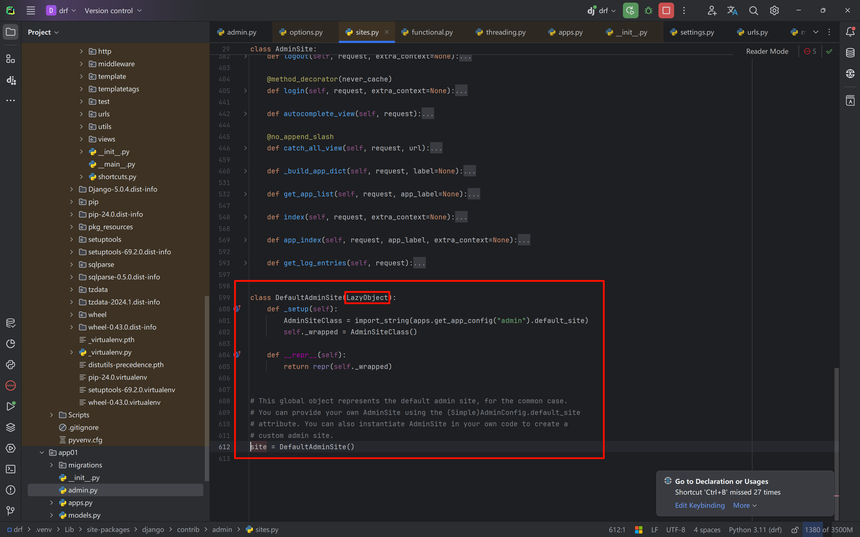The height and width of the screenshot is (537, 860).
Task: Open the Python Console tool window
Action: (11, 365)
